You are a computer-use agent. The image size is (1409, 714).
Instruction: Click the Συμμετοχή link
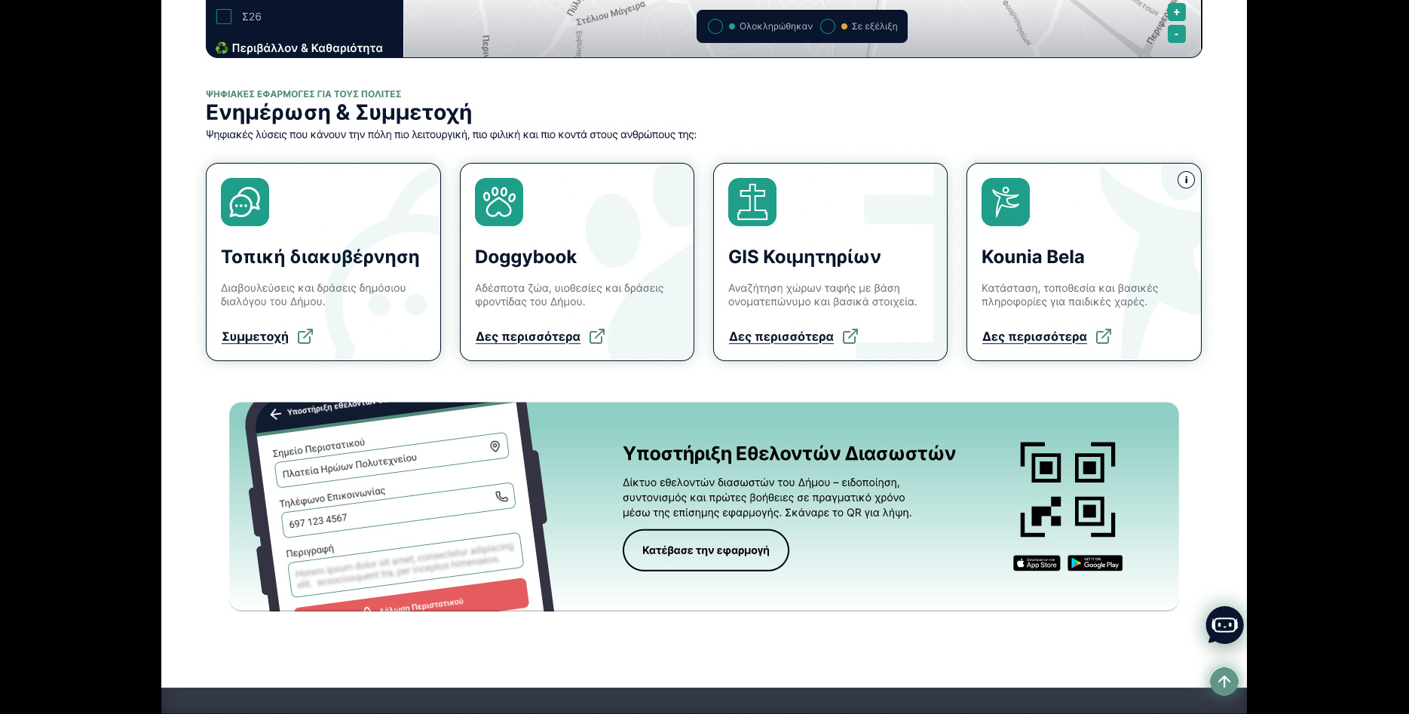(x=255, y=337)
